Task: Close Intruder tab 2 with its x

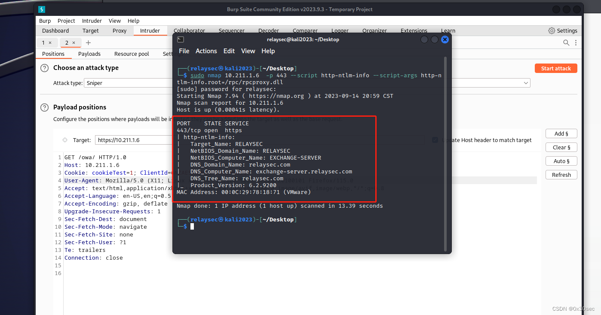Action: pyautogui.click(x=74, y=42)
